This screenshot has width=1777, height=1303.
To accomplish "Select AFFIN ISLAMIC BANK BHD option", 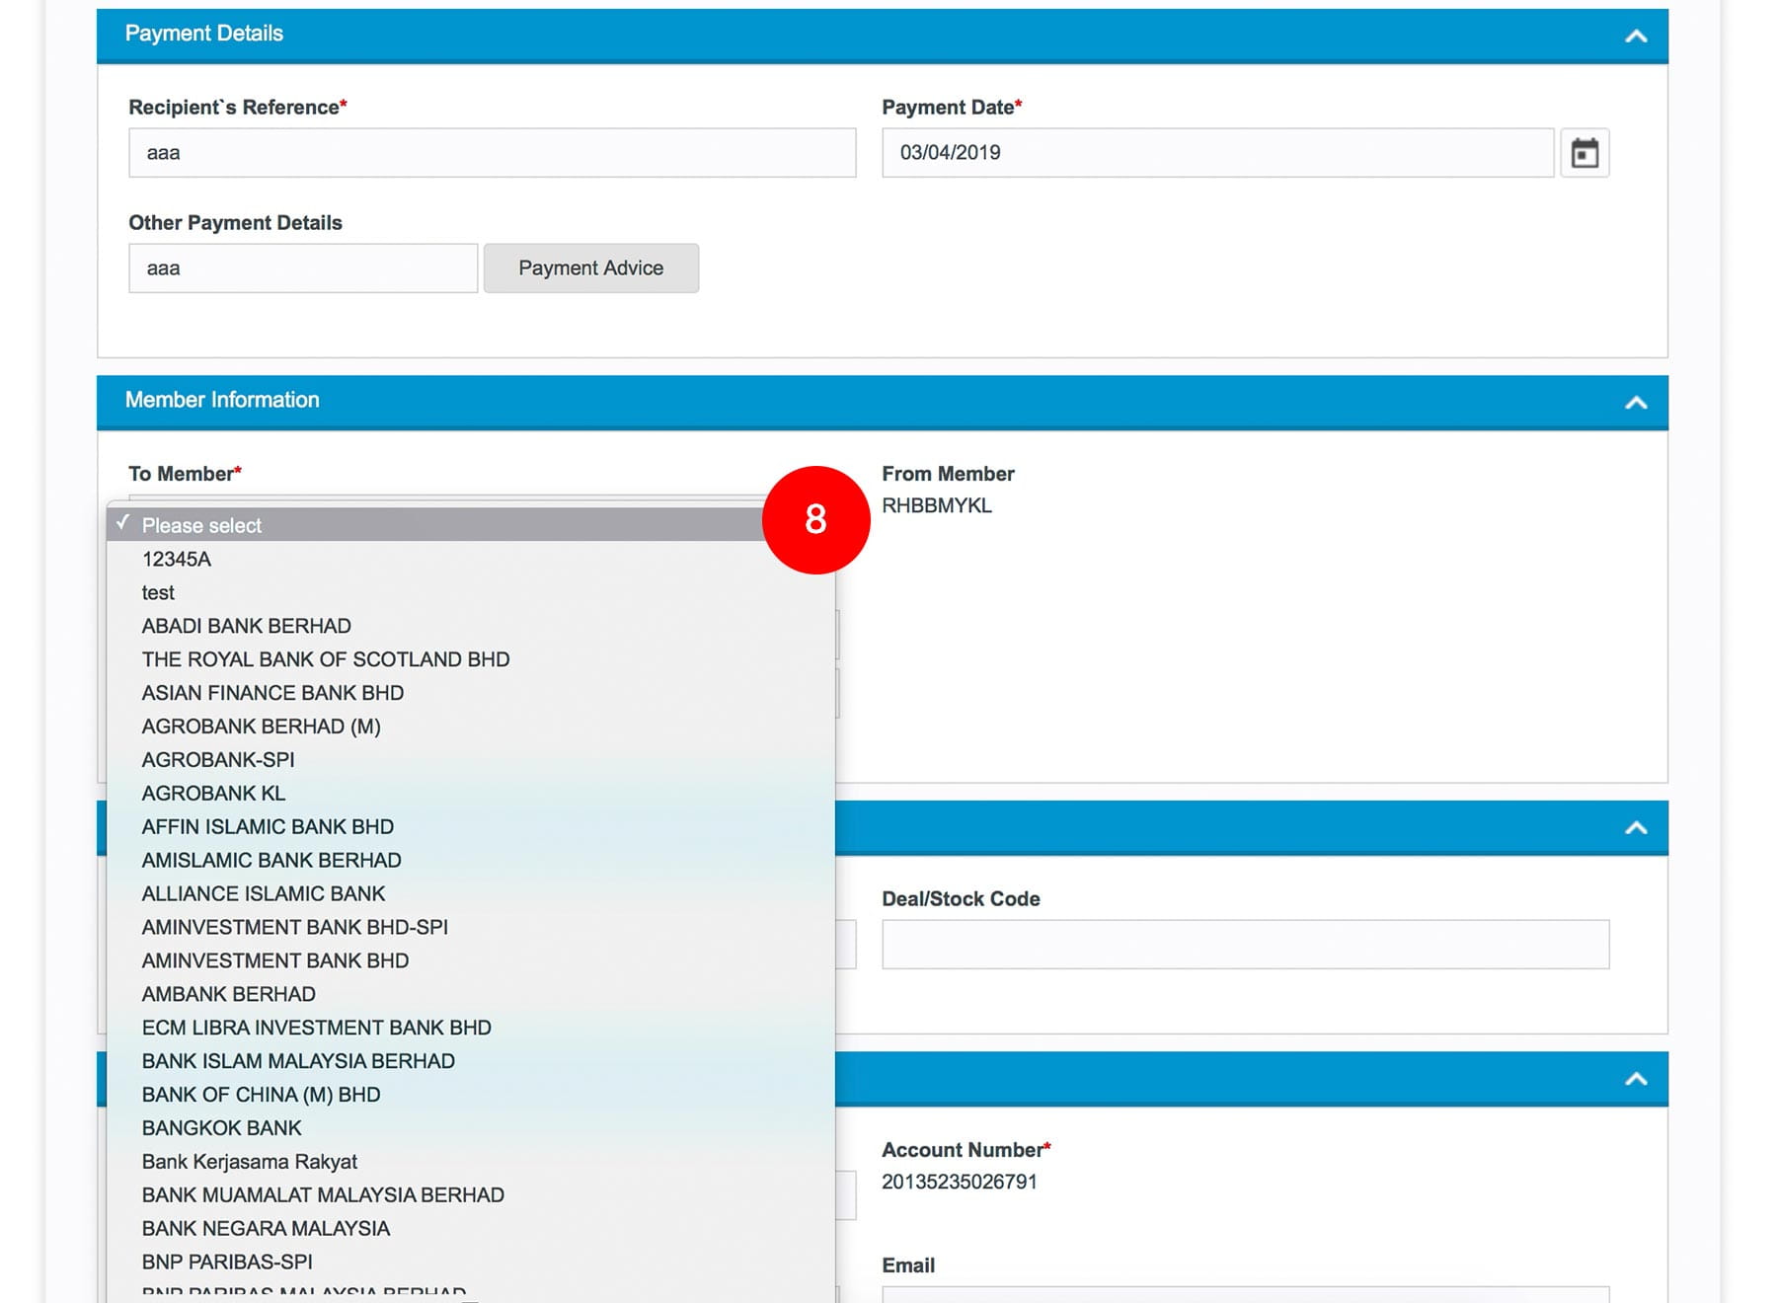I will pyautogui.click(x=268, y=827).
